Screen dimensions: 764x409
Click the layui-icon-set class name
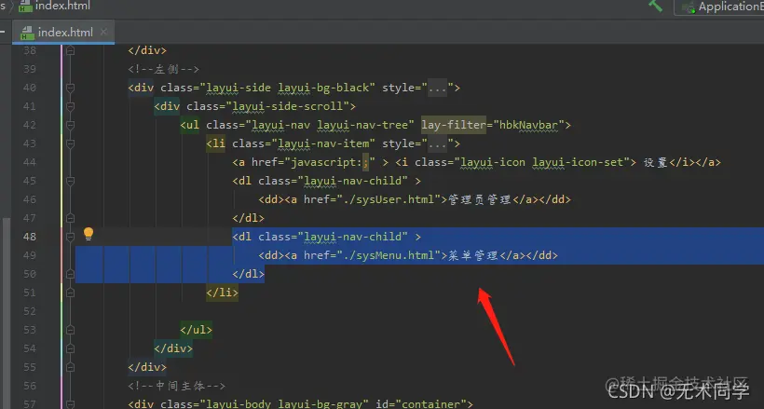click(578, 162)
